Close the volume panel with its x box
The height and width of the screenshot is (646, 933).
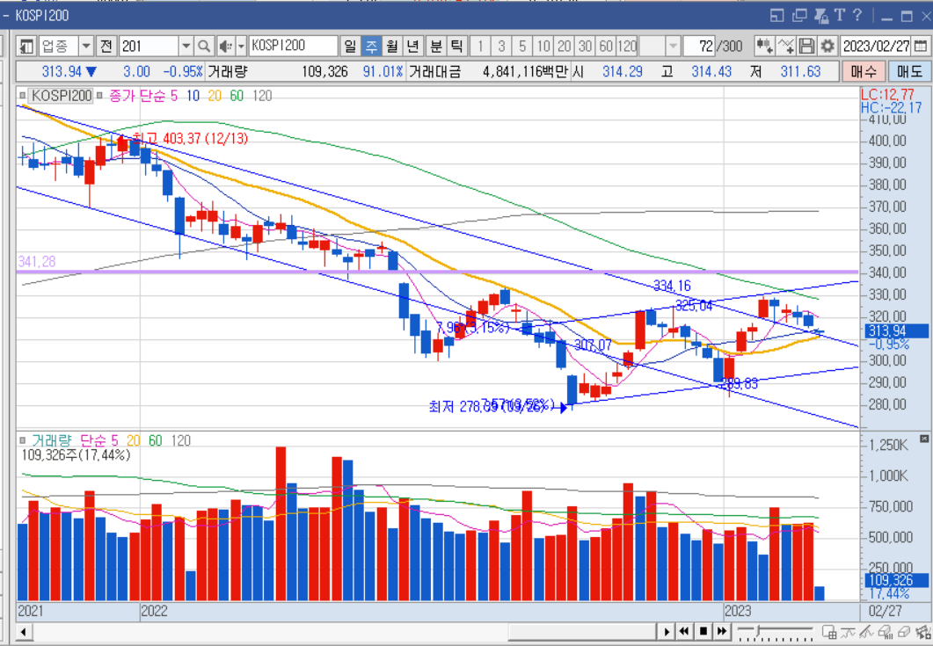pos(923,439)
